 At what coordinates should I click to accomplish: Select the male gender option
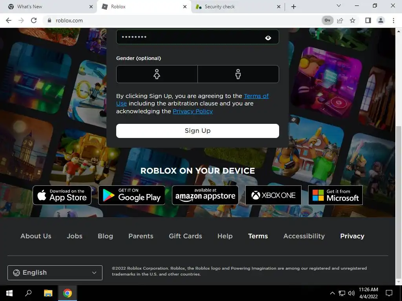(238, 74)
